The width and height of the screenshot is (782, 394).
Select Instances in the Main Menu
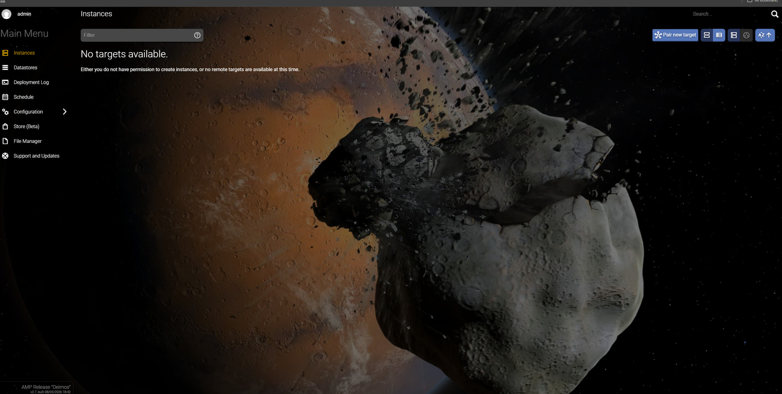click(x=24, y=53)
